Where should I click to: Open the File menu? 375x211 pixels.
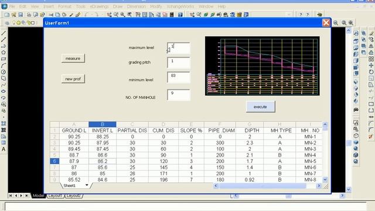click(12, 6)
